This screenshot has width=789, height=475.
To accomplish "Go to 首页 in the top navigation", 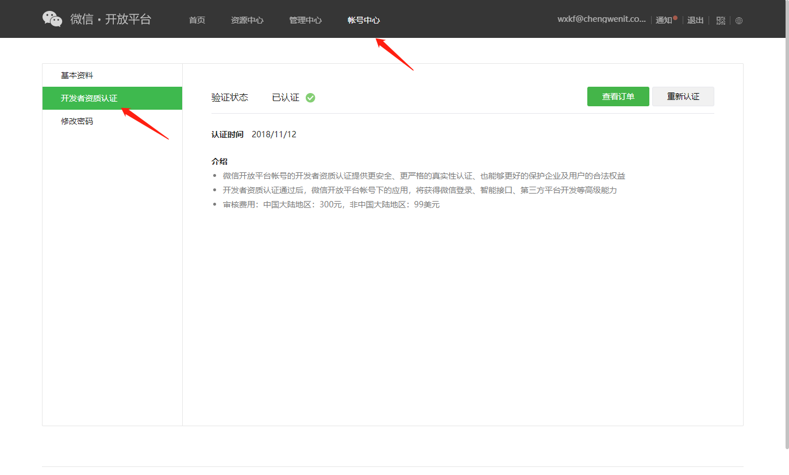I will point(197,20).
